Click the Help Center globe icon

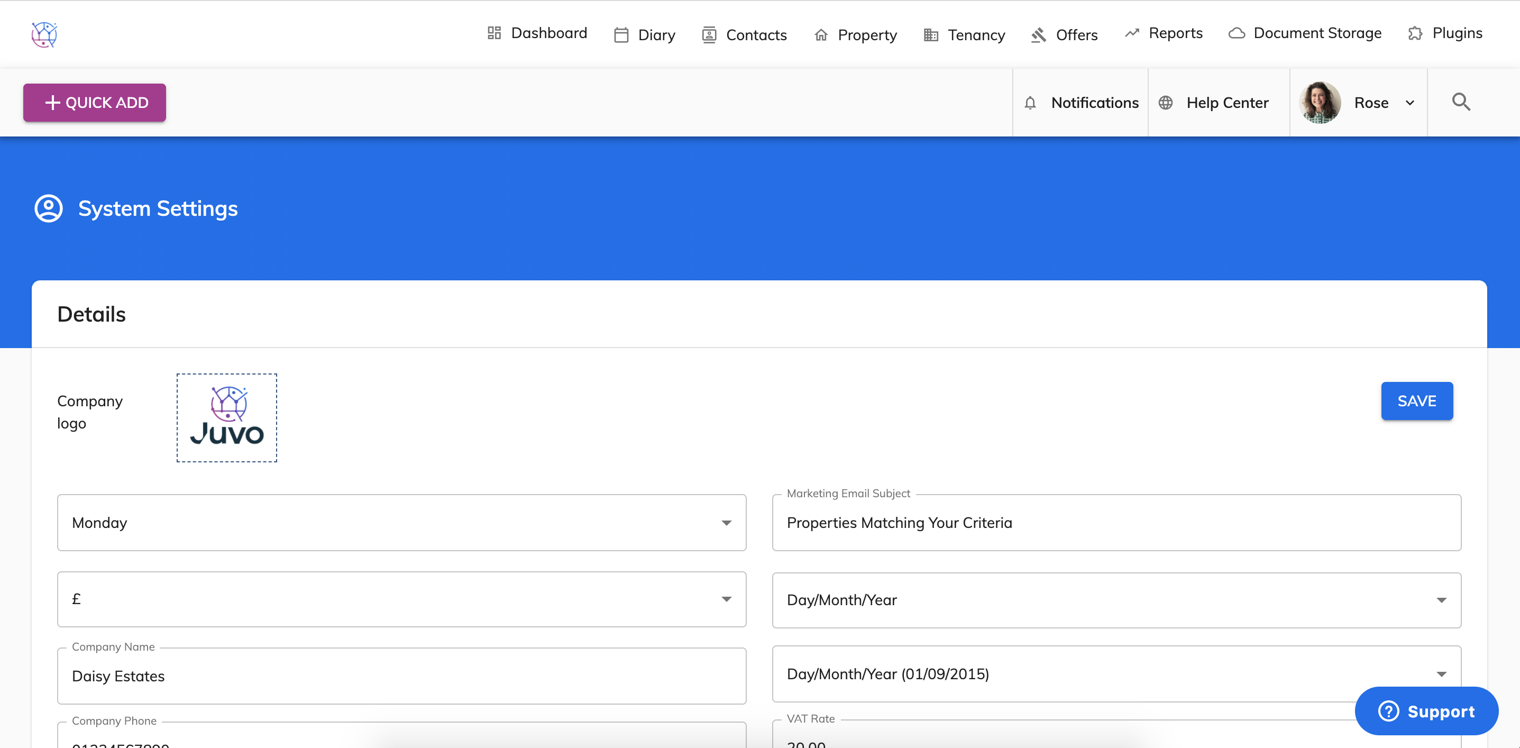1165,103
